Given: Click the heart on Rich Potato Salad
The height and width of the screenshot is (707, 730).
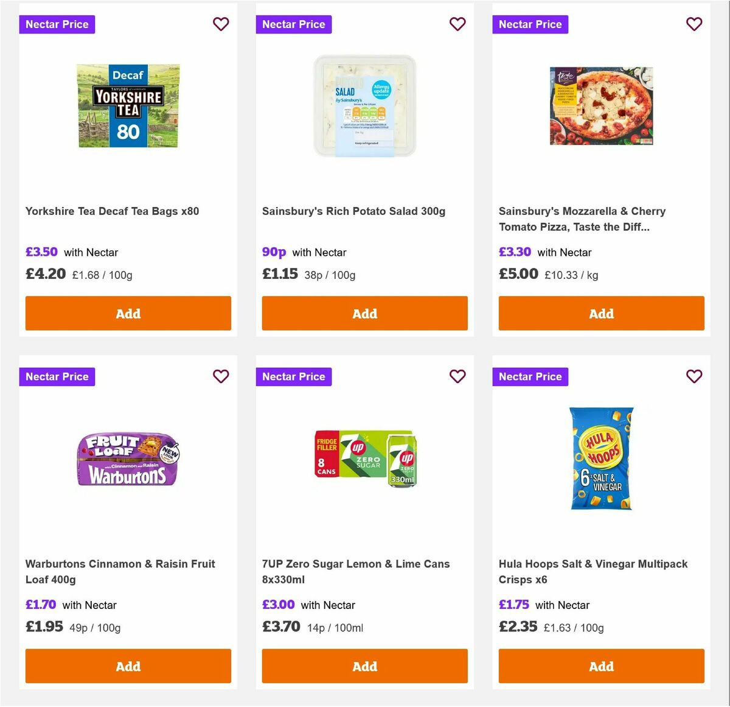Looking at the screenshot, I should [457, 24].
